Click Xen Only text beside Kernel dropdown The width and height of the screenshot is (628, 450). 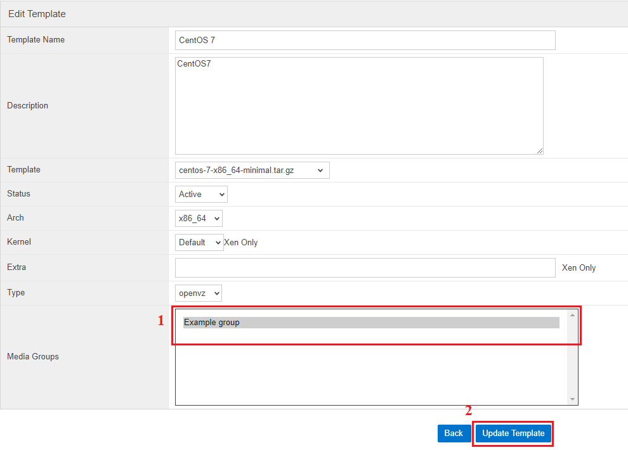tap(241, 243)
